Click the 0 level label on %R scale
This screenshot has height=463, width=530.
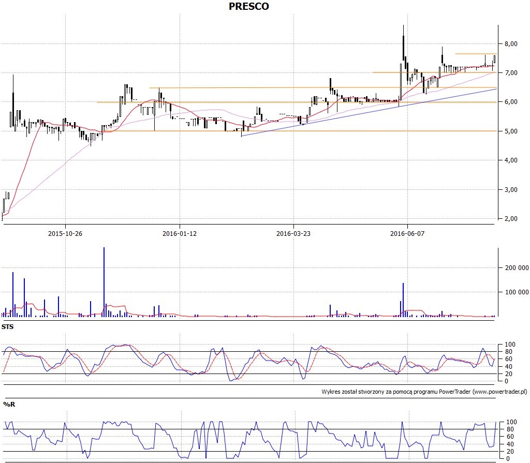(x=508, y=459)
